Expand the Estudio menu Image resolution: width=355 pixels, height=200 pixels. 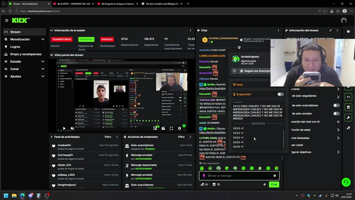click(24, 61)
